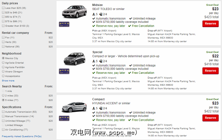Click passenger icon on Midsize listing
This screenshot has width=222, height=140.
pyautogui.click(x=93, y=14)
